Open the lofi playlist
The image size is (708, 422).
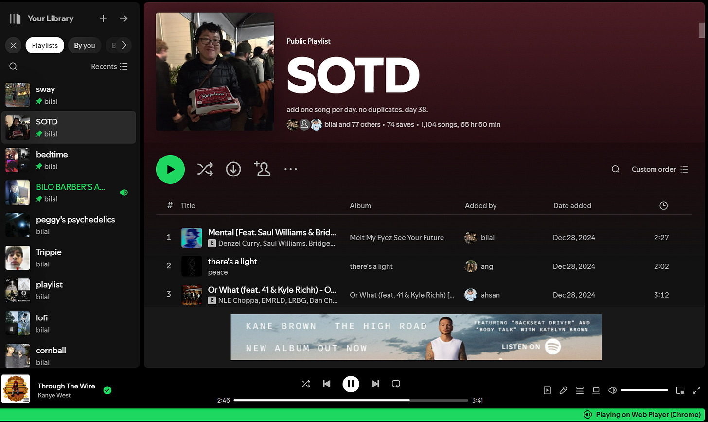click(x=69, y=323)
